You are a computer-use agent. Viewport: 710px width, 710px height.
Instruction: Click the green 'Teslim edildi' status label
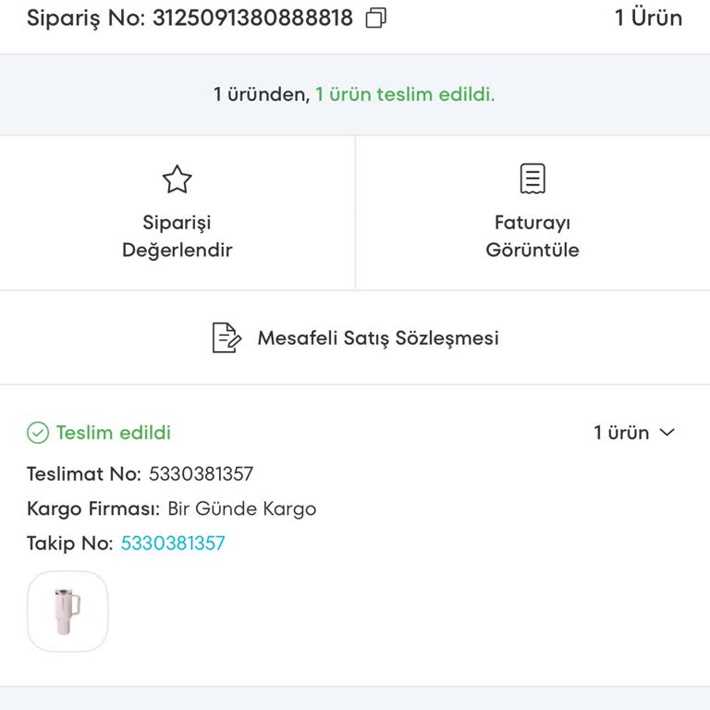(114, 433)
